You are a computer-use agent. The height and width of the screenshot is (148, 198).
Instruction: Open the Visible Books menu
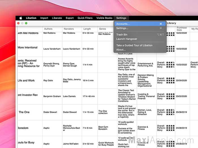point(104,18)
